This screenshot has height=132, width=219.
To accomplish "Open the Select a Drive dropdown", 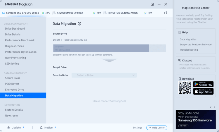I will tap(104, 75).
